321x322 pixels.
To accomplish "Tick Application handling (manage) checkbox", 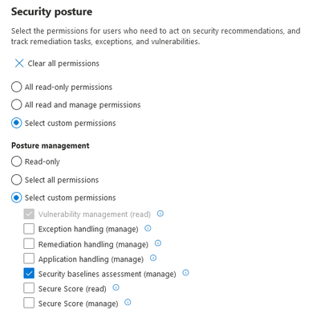I will tap(29, 259).
